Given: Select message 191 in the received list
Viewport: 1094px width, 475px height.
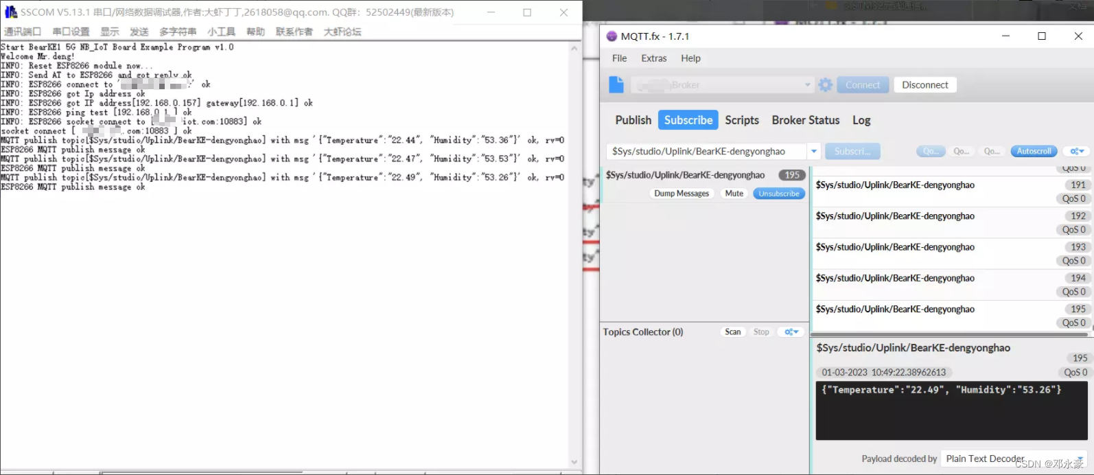Looking at the screenshot, I should click(x=951, y=192).
